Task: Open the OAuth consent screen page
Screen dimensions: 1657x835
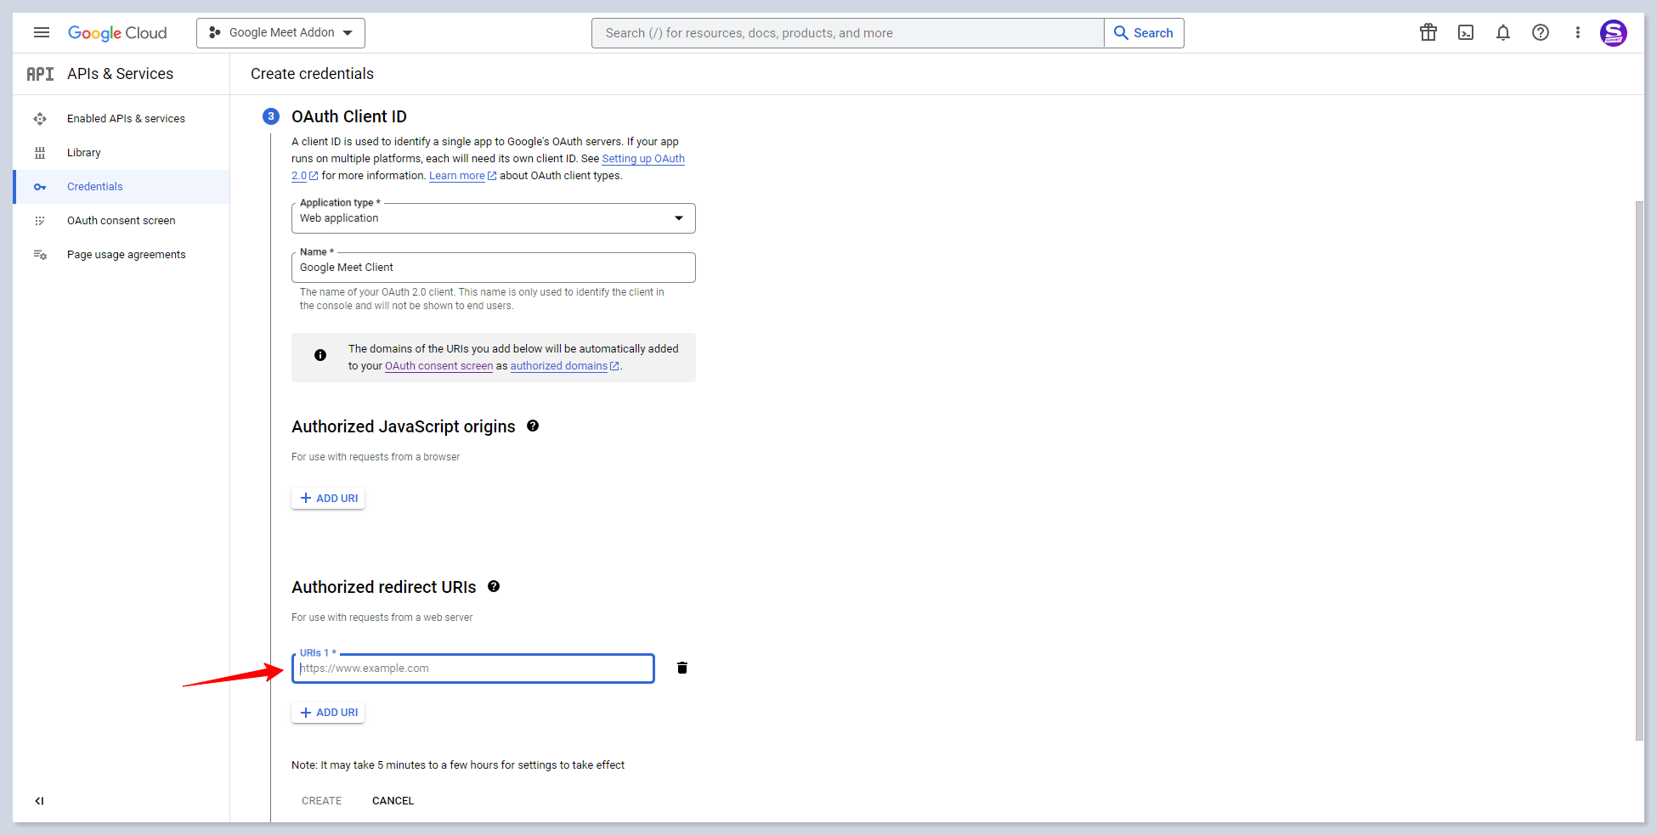Action: coord(121,221)
